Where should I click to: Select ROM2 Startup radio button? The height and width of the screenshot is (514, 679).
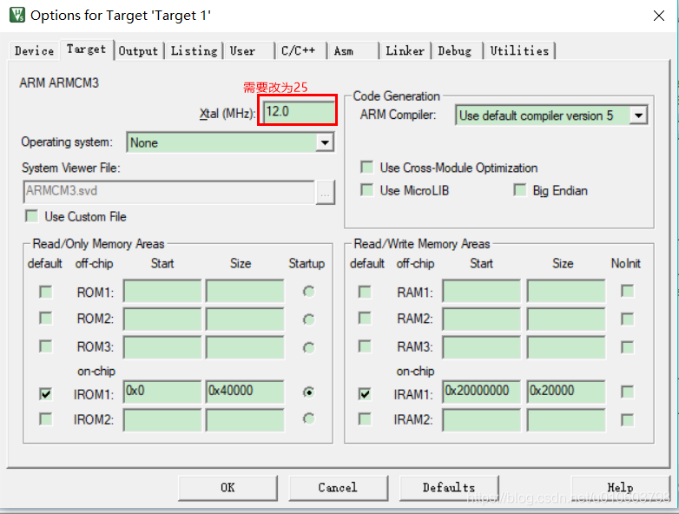pos(309,320)
